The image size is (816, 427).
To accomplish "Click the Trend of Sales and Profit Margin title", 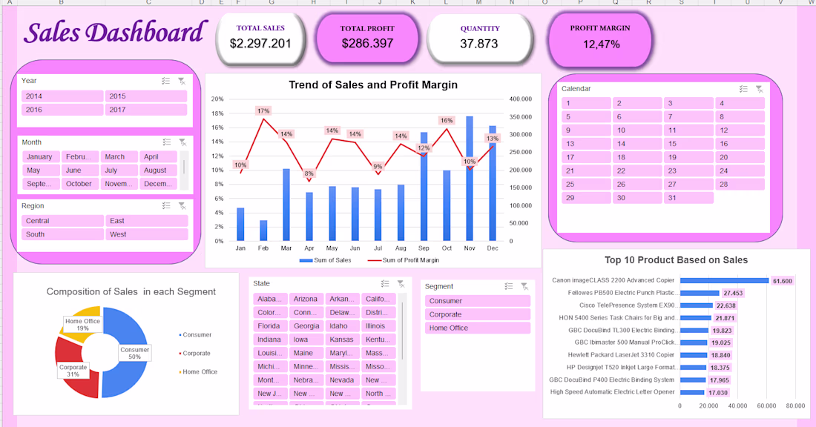I will coord(373,85).
